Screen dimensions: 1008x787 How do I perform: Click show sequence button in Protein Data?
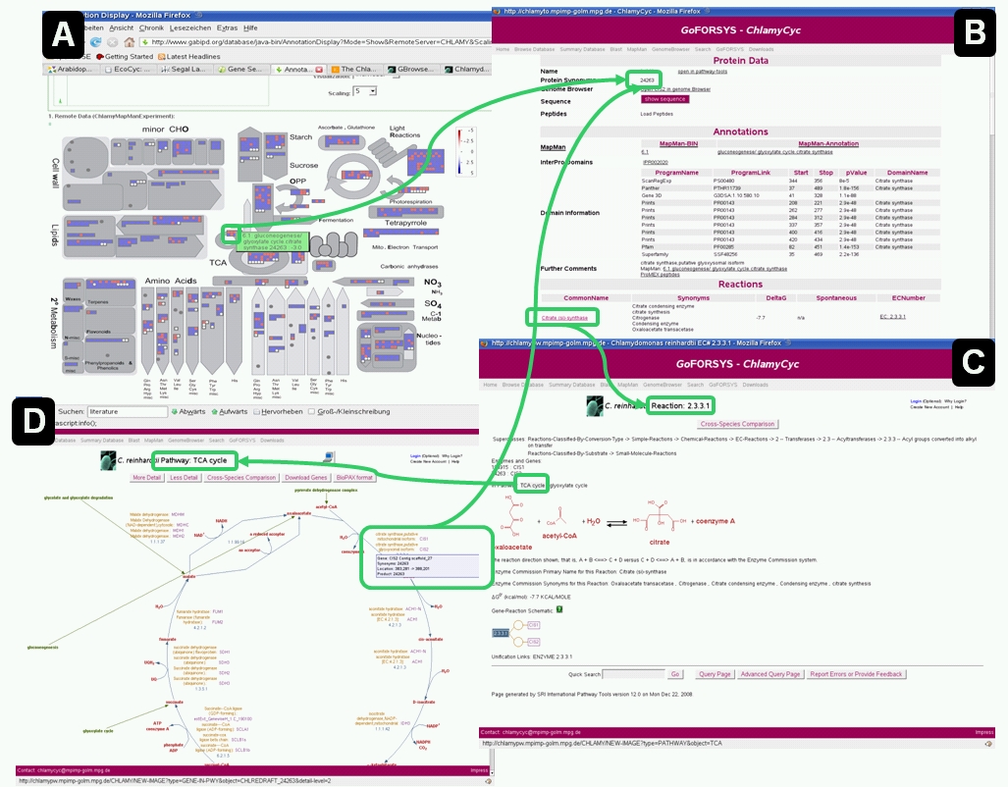pos(664,99)
